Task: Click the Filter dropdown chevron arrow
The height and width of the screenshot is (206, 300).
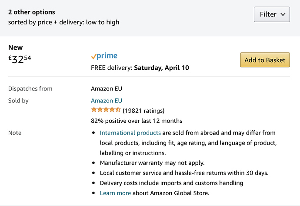Action: [283, 14]
